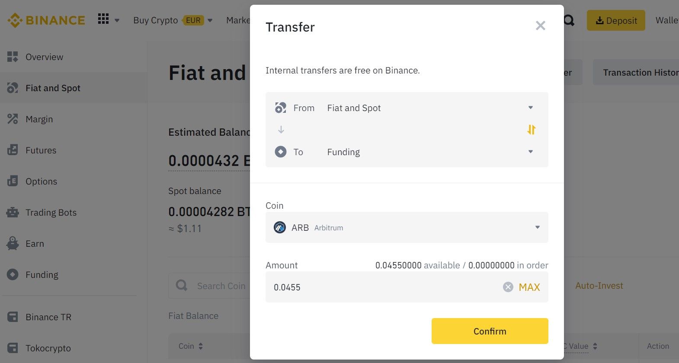Select the Margin sidebar icon
This screenshot has width=679, height=363.
click(13, 119)
